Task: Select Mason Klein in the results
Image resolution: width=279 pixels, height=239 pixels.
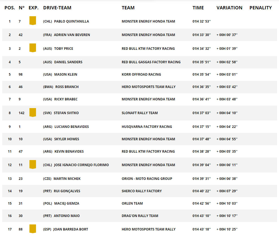Action: pos(66,75)
